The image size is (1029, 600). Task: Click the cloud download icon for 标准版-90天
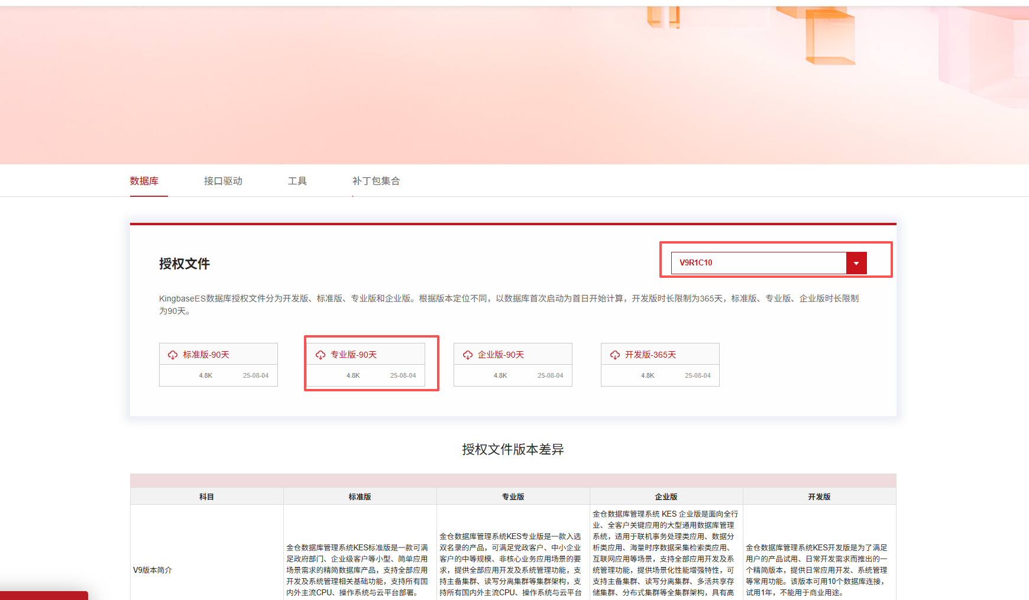(x=173, y=355)
